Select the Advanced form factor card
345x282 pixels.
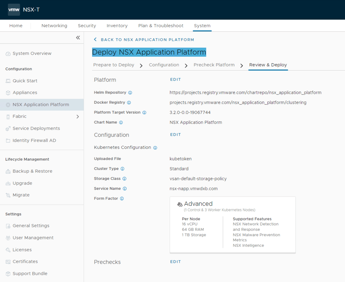point(232,224)
